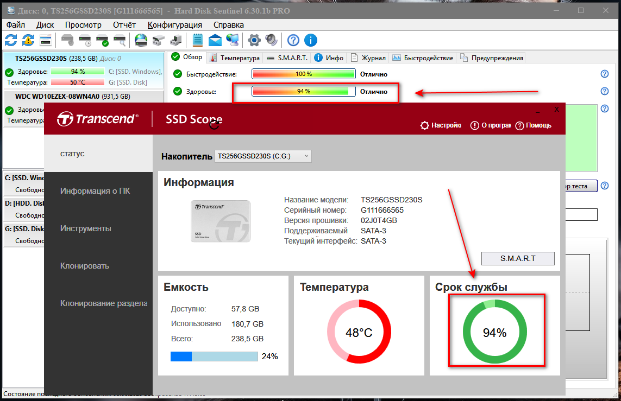Viewport: 621px width, 401px height.
Task: Click the Transcend logo in SSD Scope
Action: [98, 119]
